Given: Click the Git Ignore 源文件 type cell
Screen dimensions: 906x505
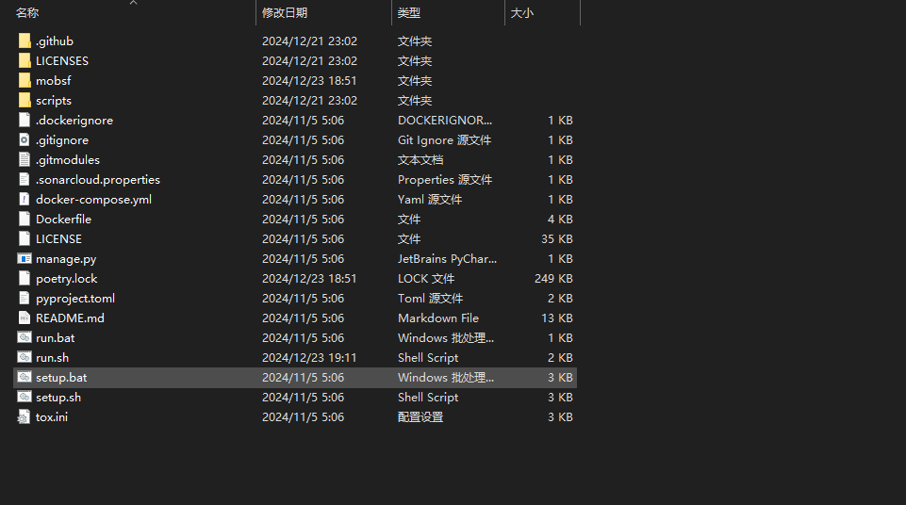Looking at the screenshot, I should [x=444, y=139].
